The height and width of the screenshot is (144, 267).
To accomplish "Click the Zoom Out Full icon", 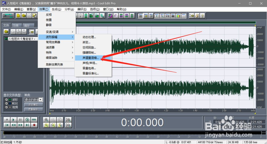I will point(60,120).
